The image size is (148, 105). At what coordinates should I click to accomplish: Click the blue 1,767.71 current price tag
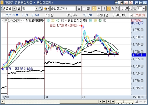pos(139,55)
